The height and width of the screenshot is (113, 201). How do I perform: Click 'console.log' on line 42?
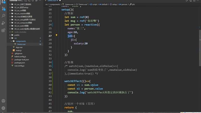76,93
